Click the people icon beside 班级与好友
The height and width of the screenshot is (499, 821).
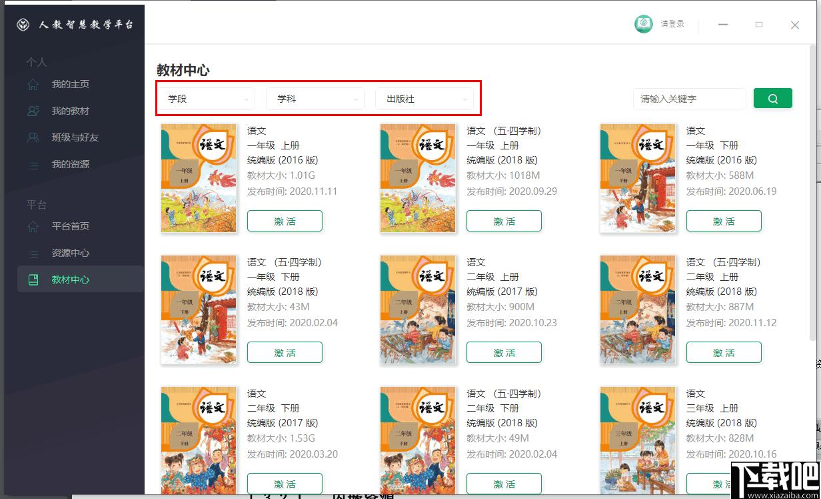(33, 137)
